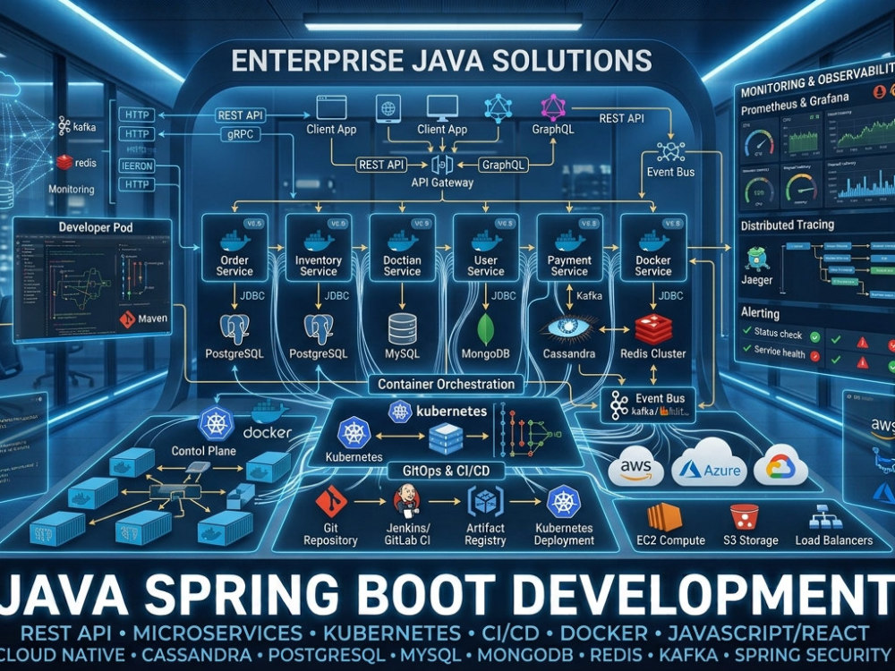Select the browser-window Client App icon
895x671 pixels.
pos(331,107)
